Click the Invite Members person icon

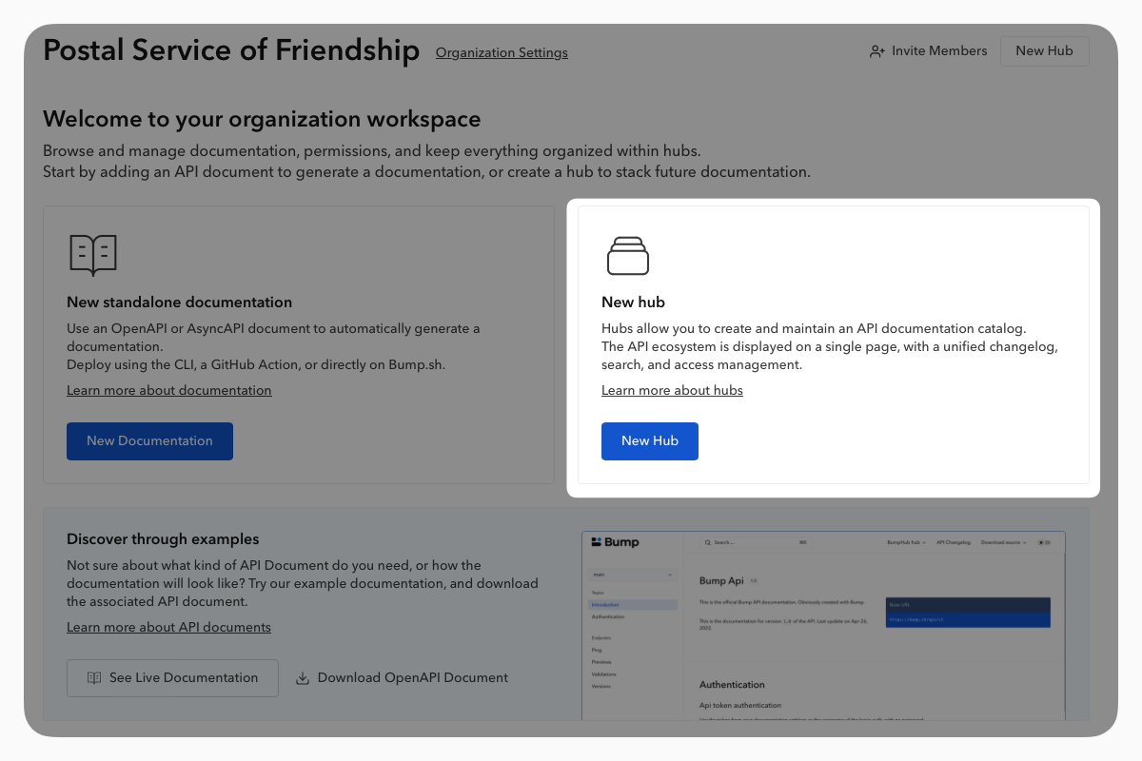[877, 51]
